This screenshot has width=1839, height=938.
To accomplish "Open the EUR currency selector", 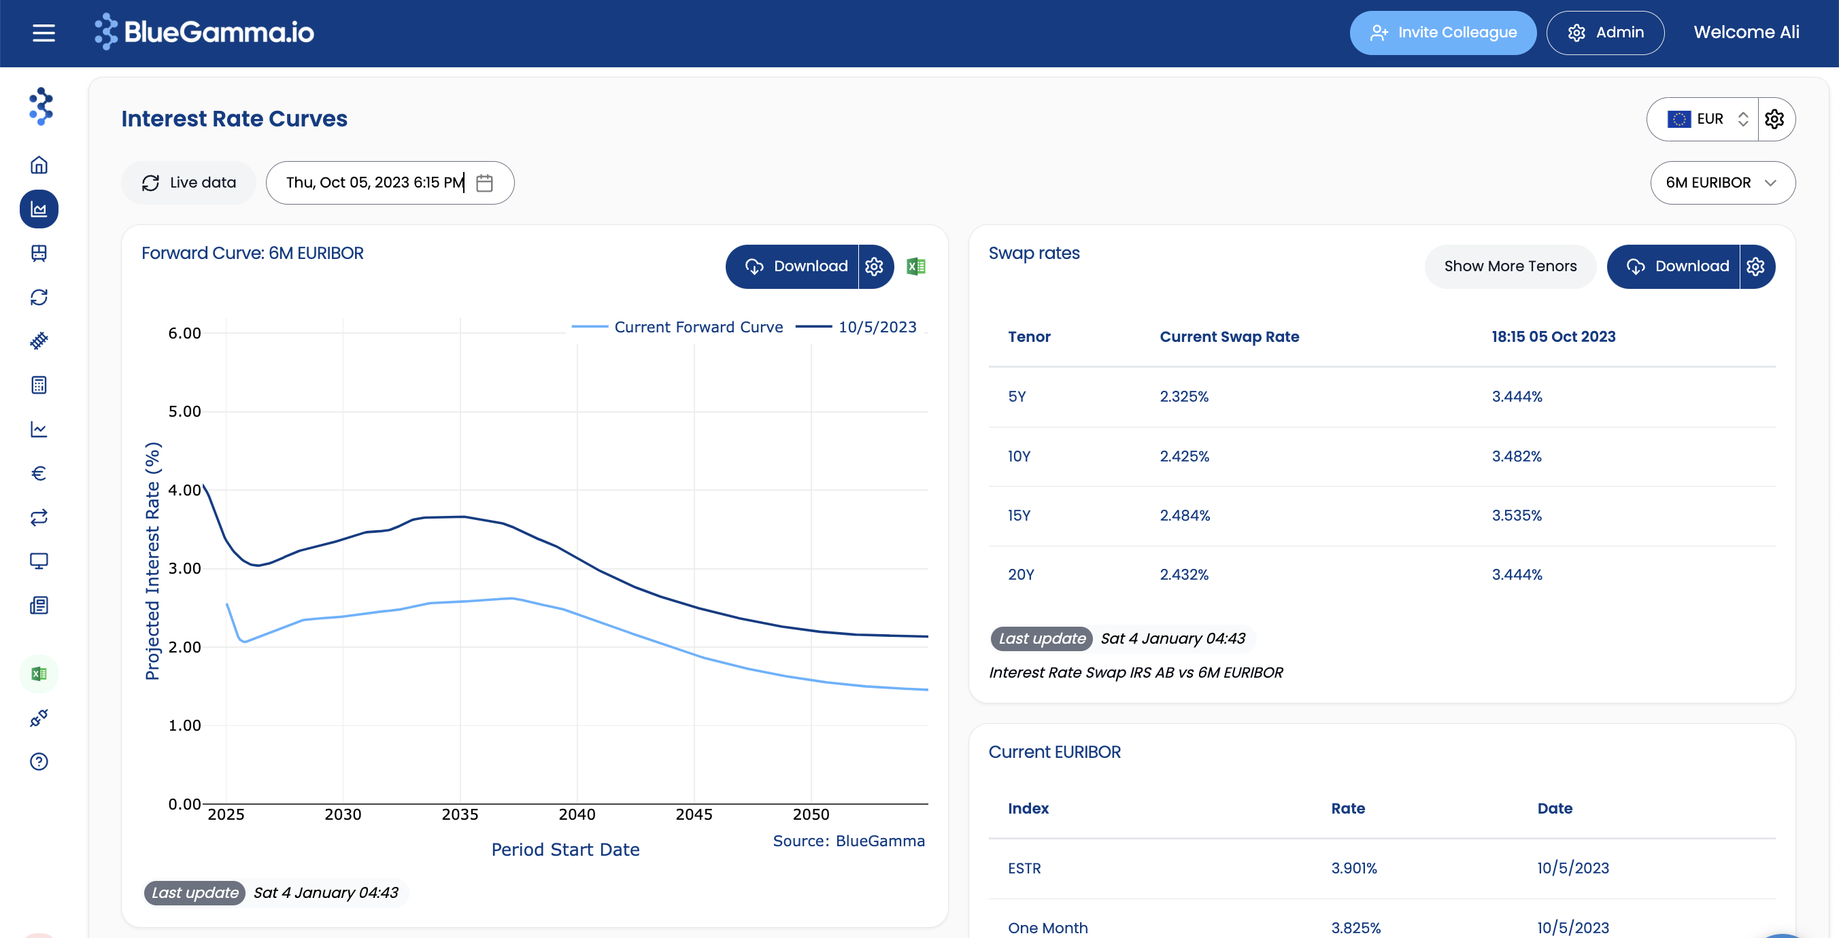I will tap(1703, 119).
